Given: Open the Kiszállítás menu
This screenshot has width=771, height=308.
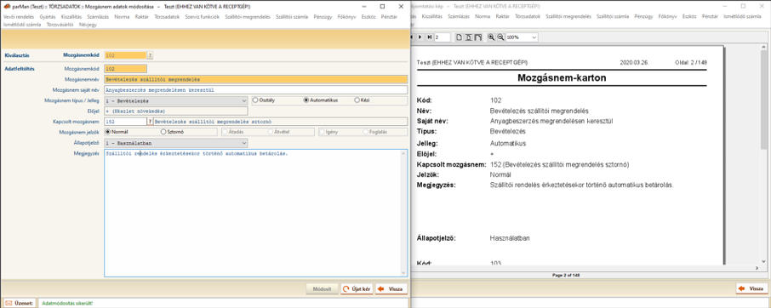Looking at the screenshot, I should pos(71,16).
